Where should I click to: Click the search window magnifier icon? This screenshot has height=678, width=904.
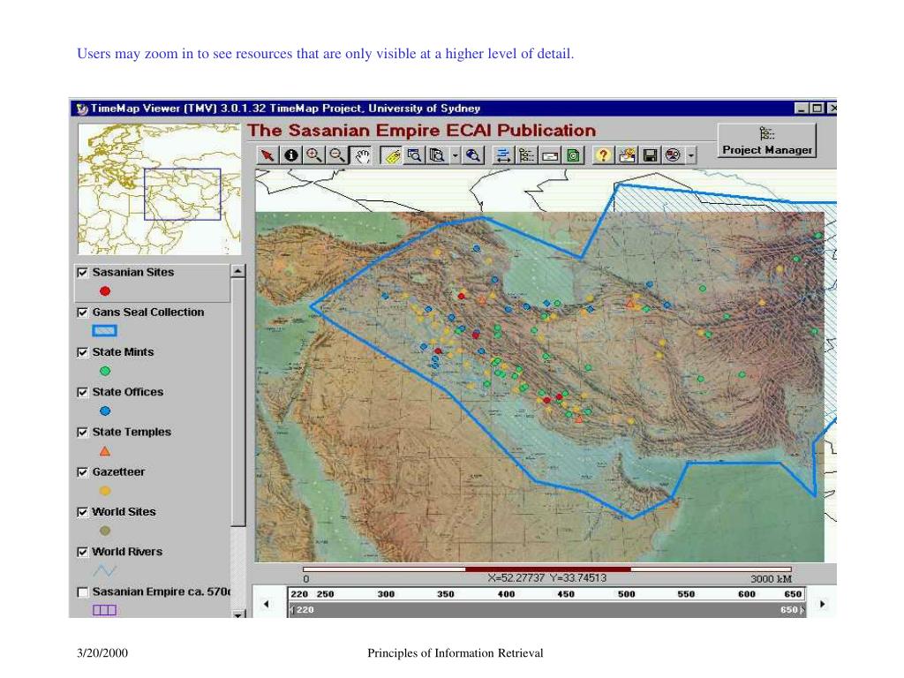[415, 155]
